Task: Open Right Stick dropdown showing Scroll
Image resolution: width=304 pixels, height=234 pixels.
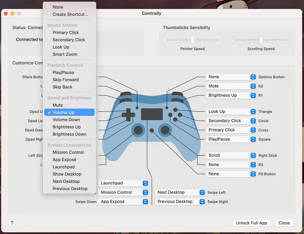Action: 231,155
